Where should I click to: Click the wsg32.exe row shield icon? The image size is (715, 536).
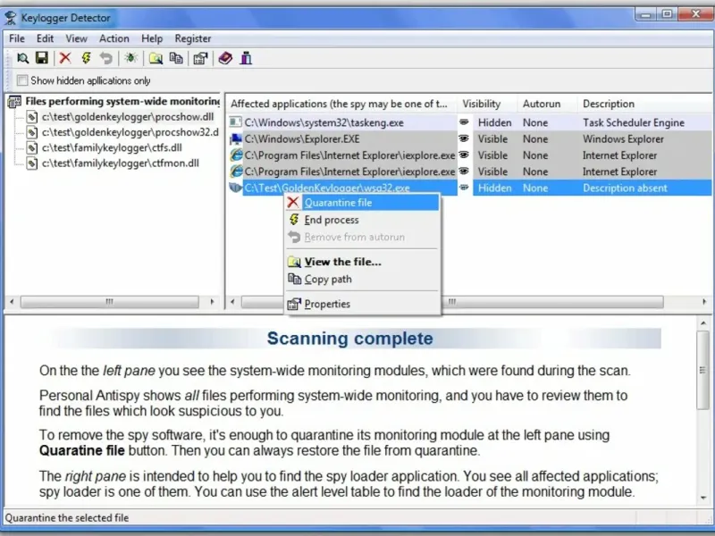(x=236, y=188)
